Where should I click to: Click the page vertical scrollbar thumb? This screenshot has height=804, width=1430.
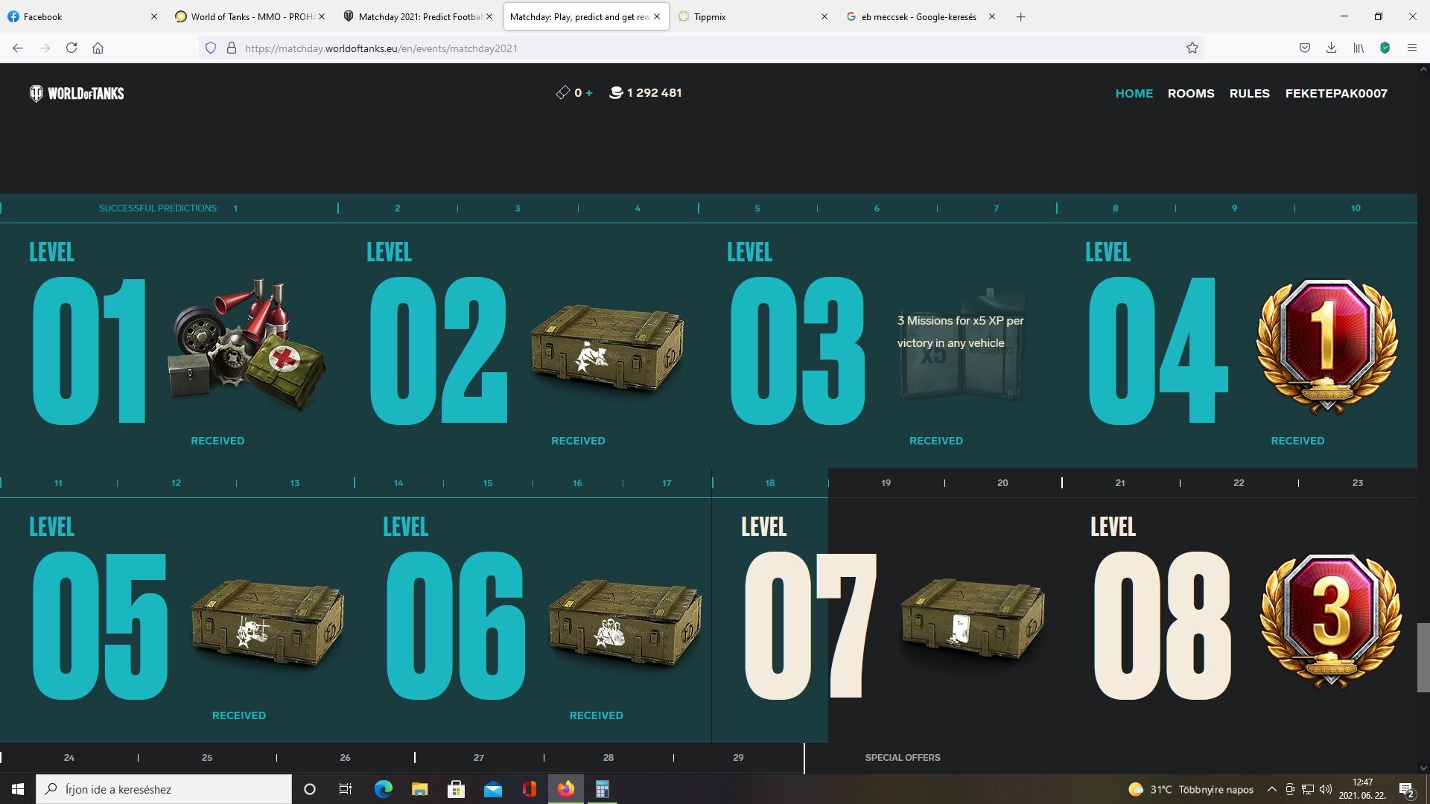pos(1423,658)
